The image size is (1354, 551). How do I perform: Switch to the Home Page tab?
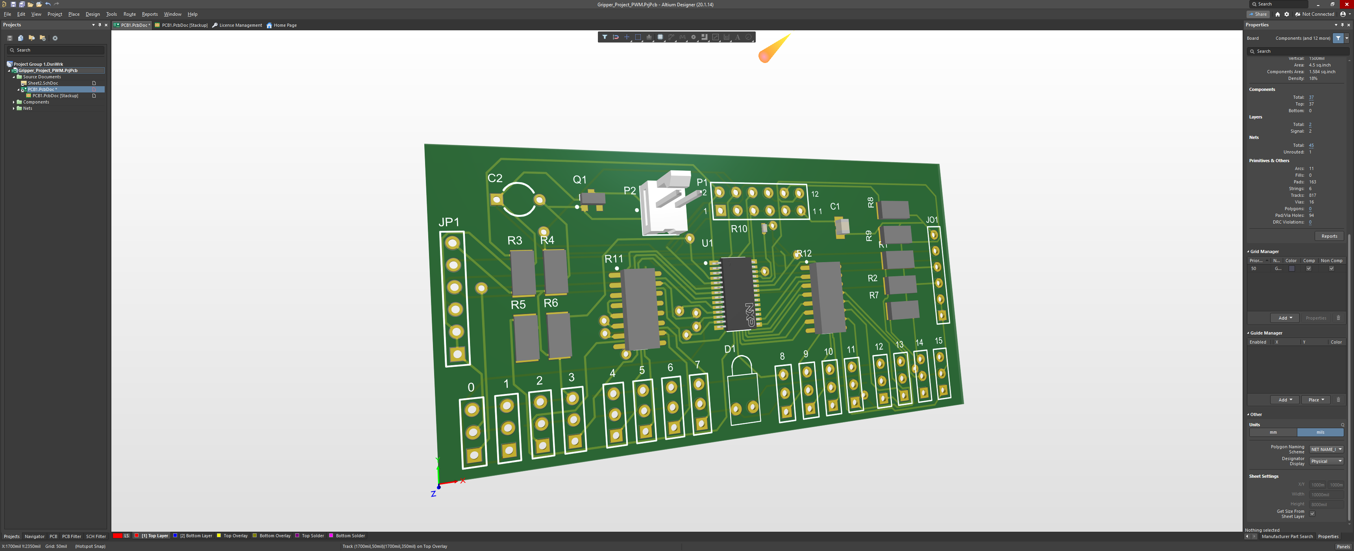tap(282, 25)
